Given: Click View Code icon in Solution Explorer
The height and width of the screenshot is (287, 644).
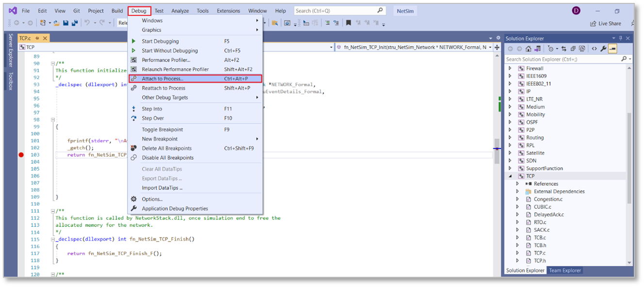Looking at the screenshot, I should (594, 48).
